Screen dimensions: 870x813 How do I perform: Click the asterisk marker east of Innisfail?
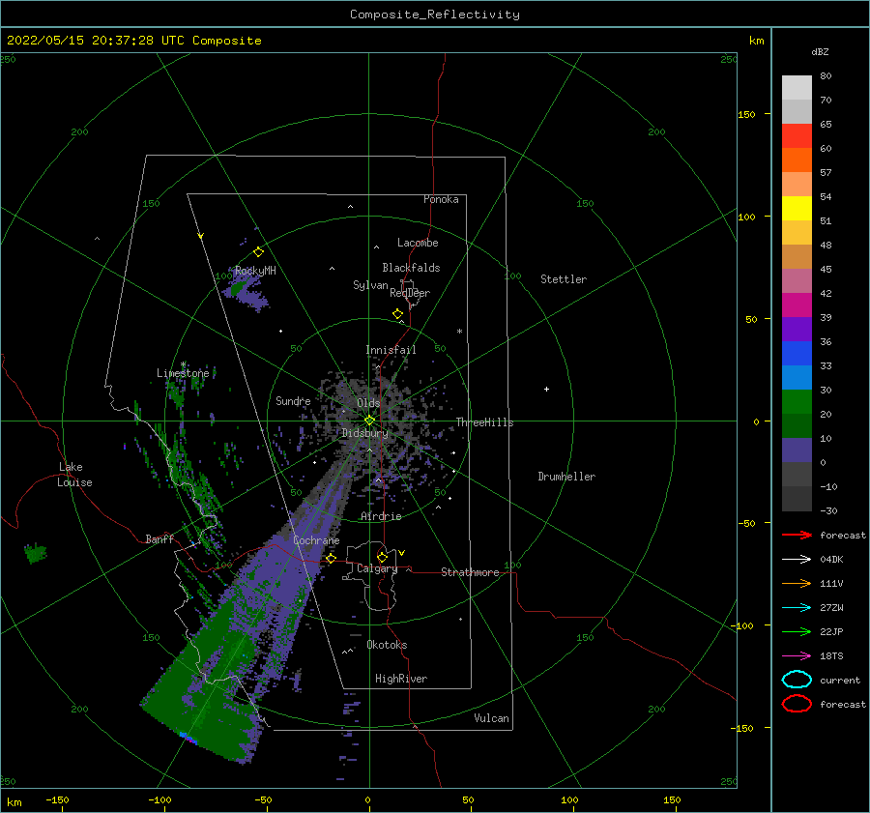459,332
